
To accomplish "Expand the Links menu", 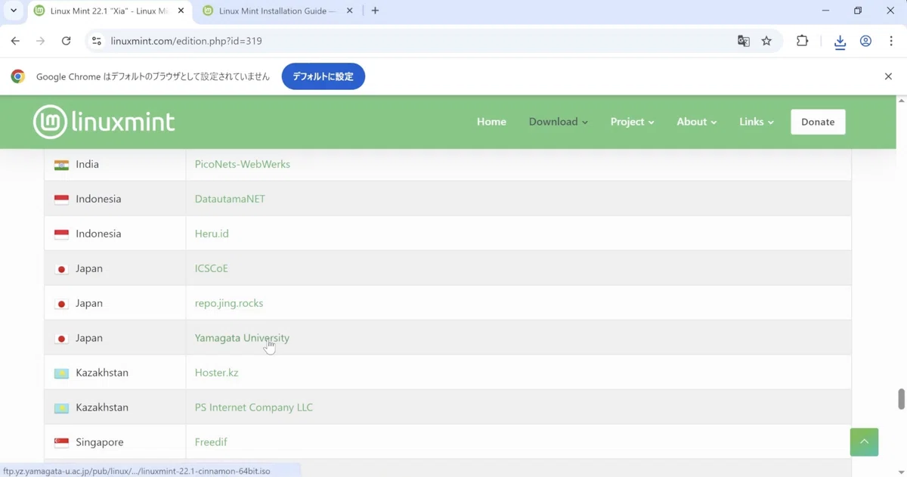I will pos(756,122).
